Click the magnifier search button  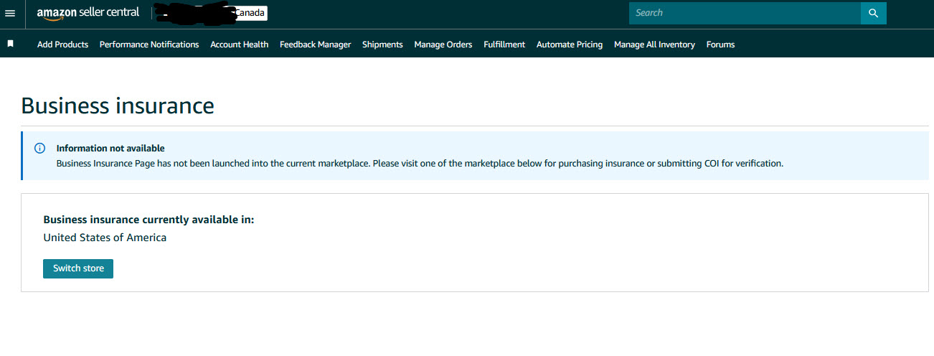pos(873,13)
